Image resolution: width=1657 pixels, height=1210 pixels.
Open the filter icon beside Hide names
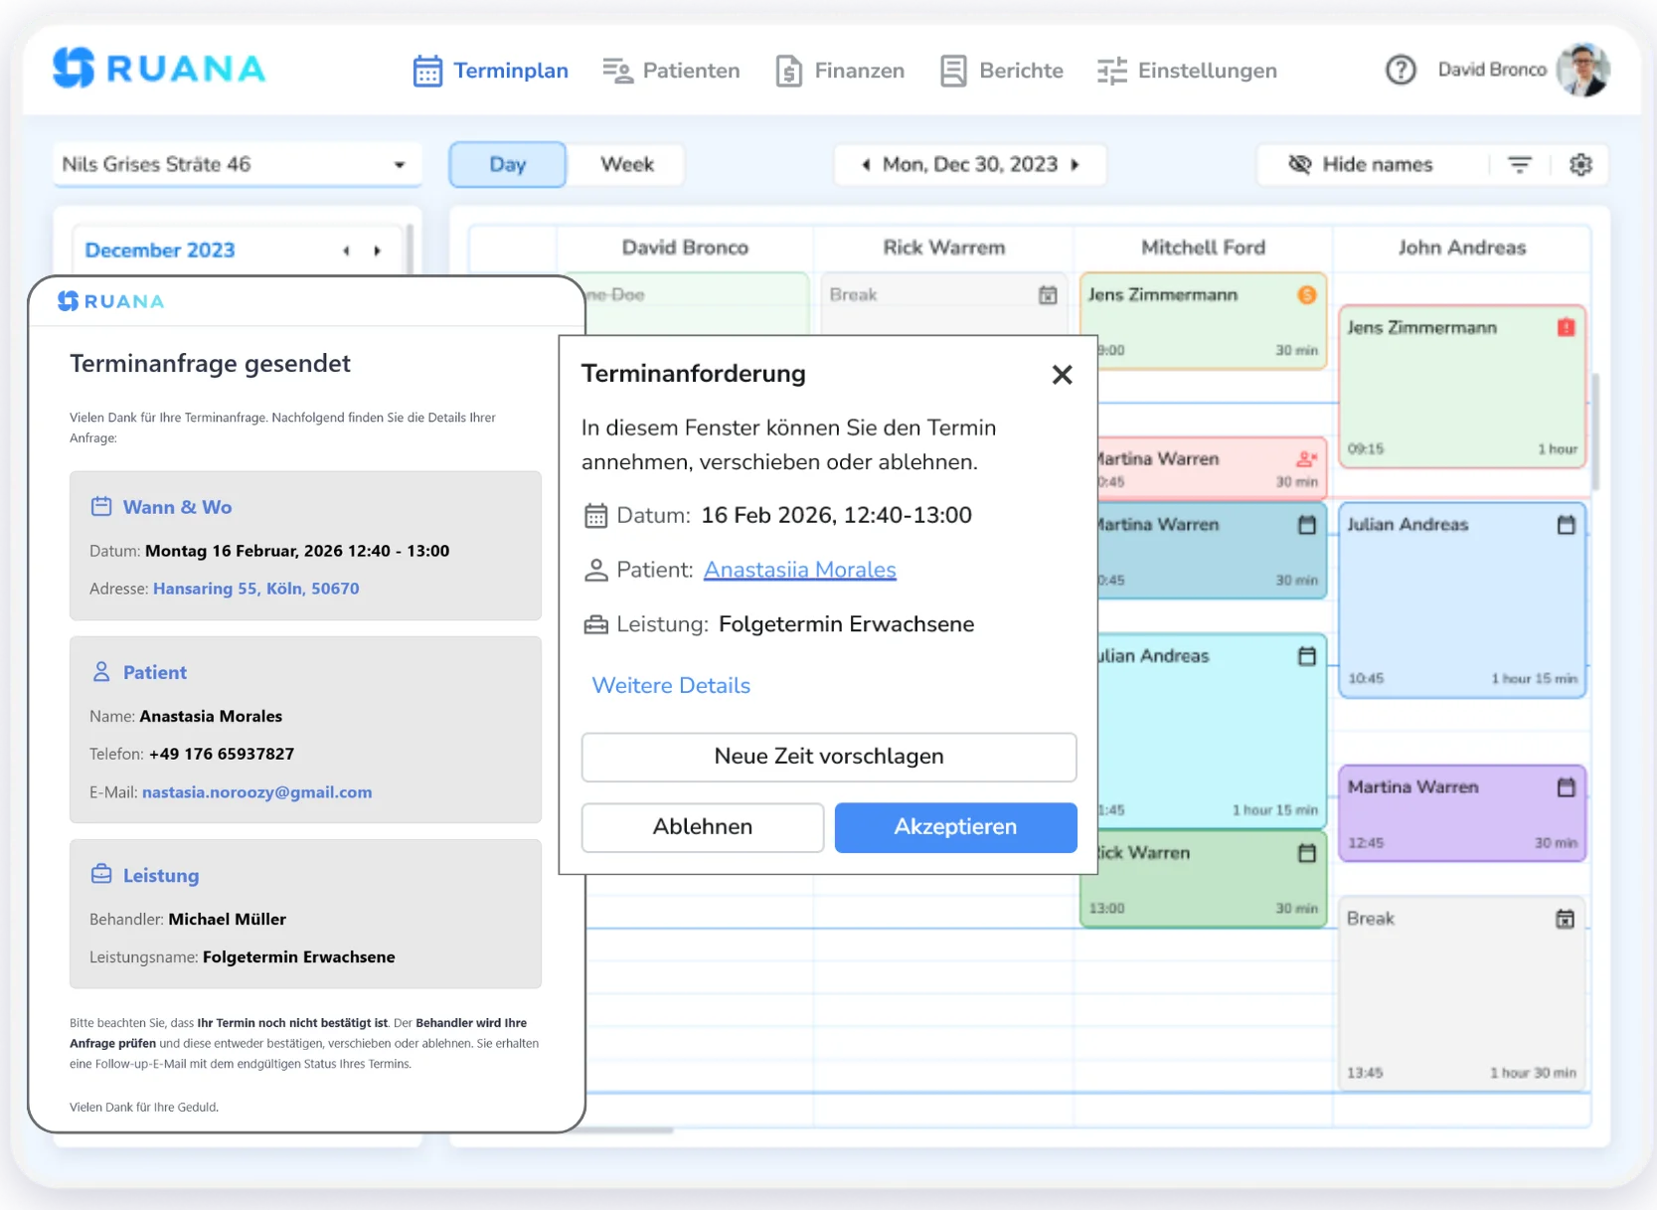click(x=1520, y=164)
